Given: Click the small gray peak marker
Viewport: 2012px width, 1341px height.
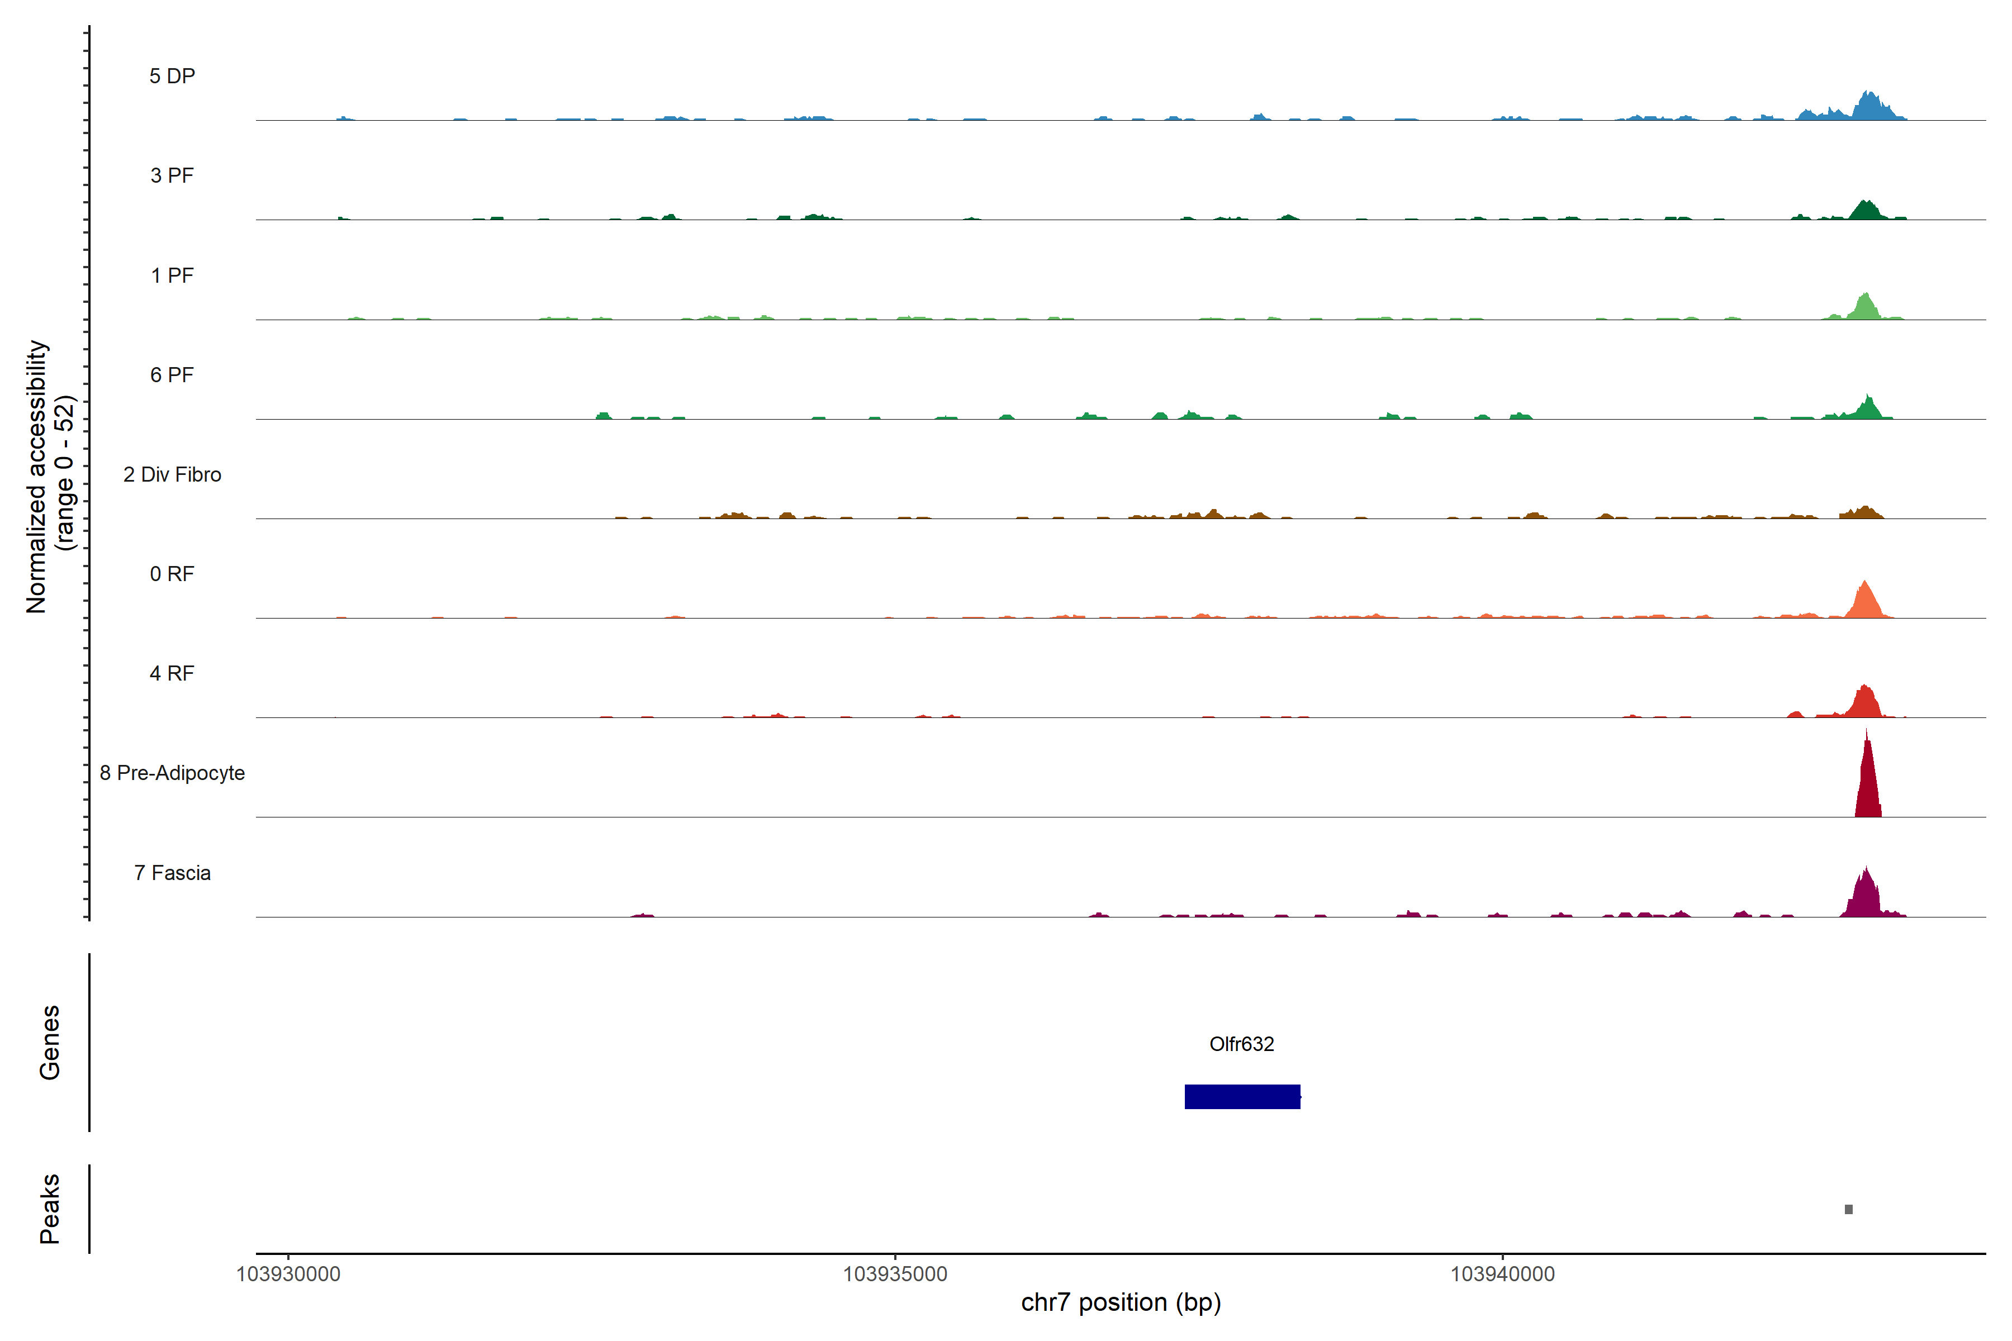Looking at the screenshot, I should coord(1849,1209).
